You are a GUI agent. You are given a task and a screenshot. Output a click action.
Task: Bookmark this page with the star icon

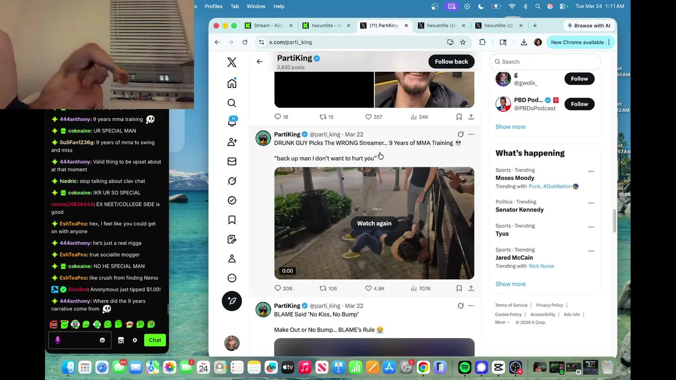pyautogui.click(x=463, y=42)
